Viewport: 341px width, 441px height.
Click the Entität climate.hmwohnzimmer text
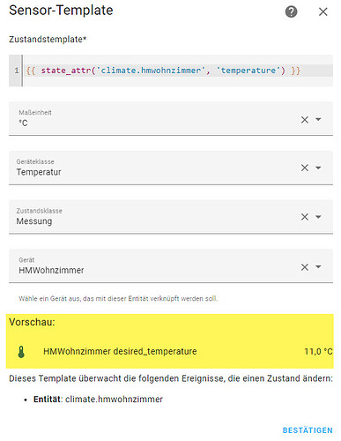[98, 400]
